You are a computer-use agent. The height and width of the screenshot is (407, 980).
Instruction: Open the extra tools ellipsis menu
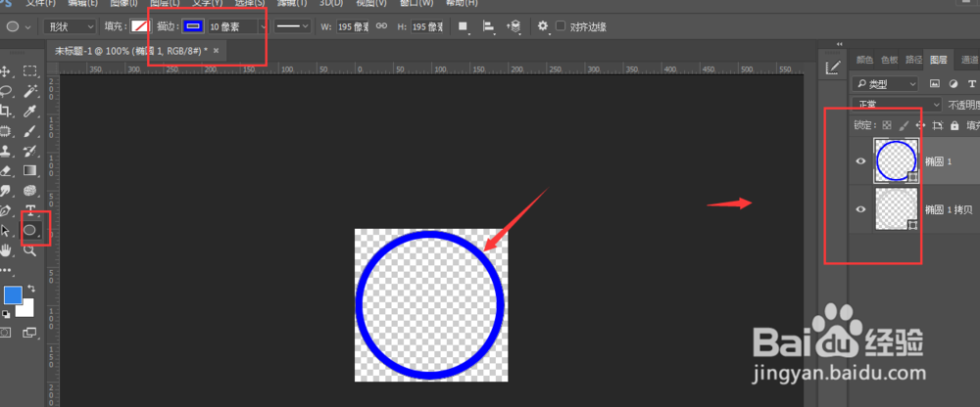[6, 270]
